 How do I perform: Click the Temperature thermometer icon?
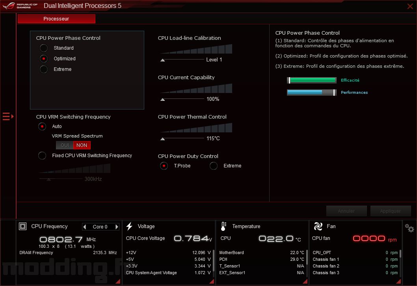[x=223, y=226]
